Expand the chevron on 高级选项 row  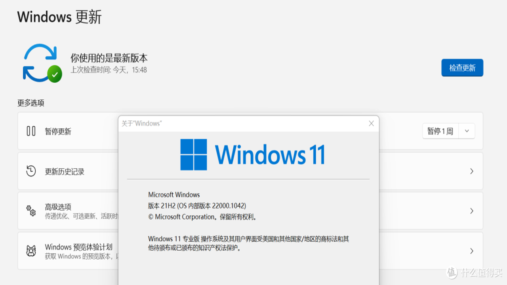click(471, 211)
